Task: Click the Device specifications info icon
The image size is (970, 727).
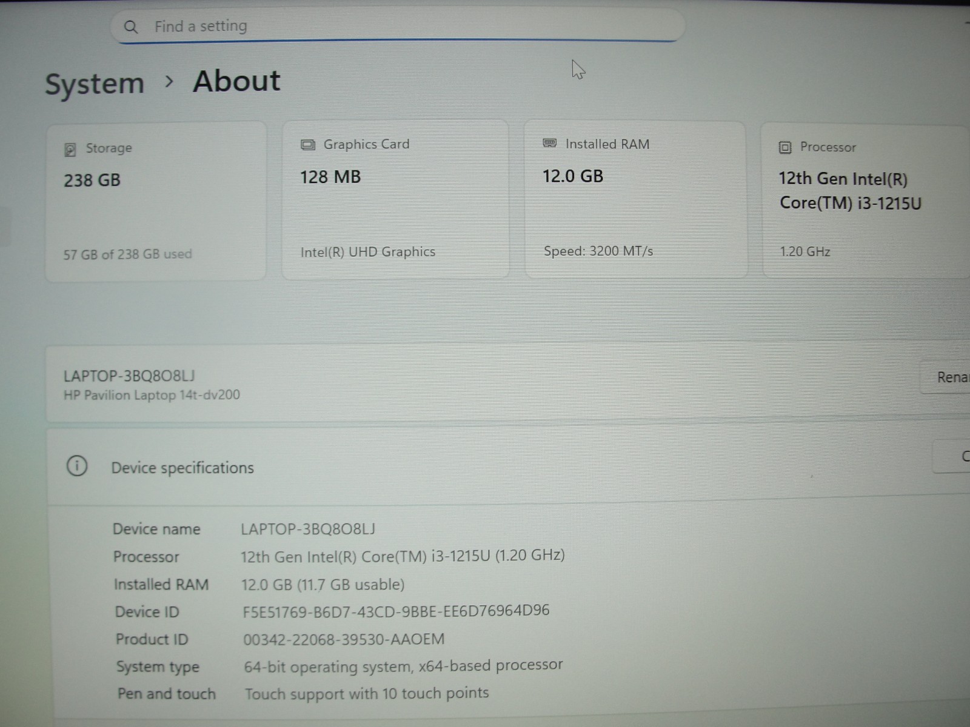Action: point(77,466)
